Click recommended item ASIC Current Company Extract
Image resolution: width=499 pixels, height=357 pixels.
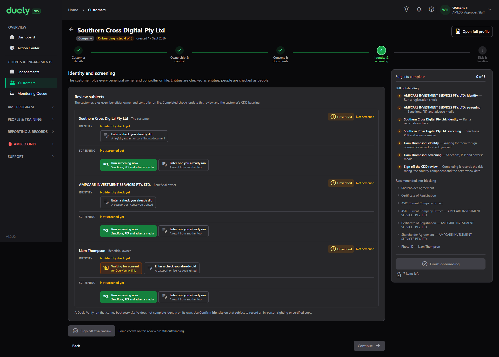coord(422,203)
